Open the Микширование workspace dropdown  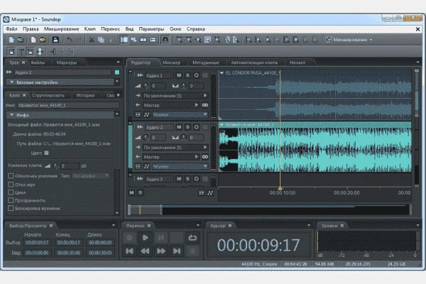(x=349, y=40)
